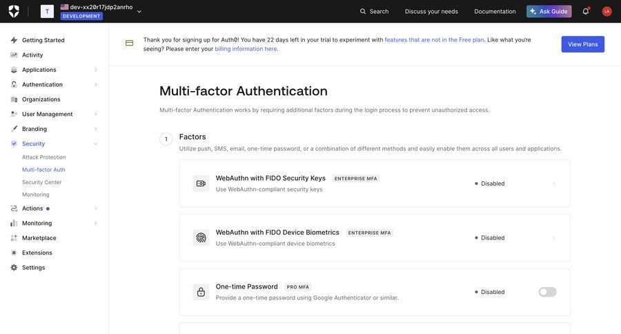This screenshot has height=334, width=621.
Task: Open Documentation link
Action: [x=495, y=12]
